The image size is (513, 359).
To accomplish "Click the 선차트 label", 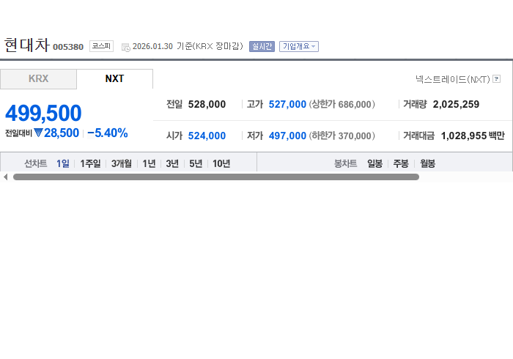I will tap(36, 163).
